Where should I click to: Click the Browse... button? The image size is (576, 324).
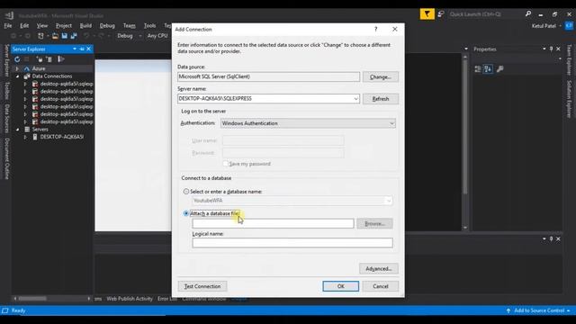click(x=374, y=223)
